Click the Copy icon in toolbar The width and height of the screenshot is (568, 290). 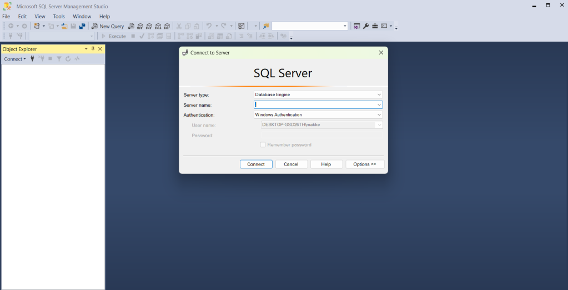point(188,26)
